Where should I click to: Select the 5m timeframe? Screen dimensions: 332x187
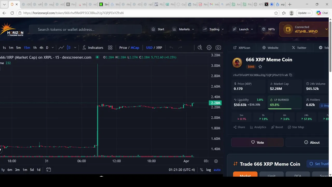(18, 48)
